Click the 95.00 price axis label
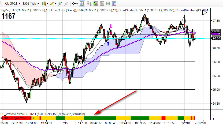Screen dimensions: 223x125 [216, 90]
